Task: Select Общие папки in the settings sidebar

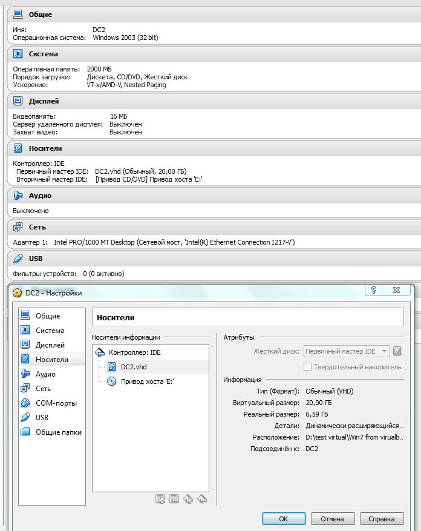Action: tap(52, 432)
